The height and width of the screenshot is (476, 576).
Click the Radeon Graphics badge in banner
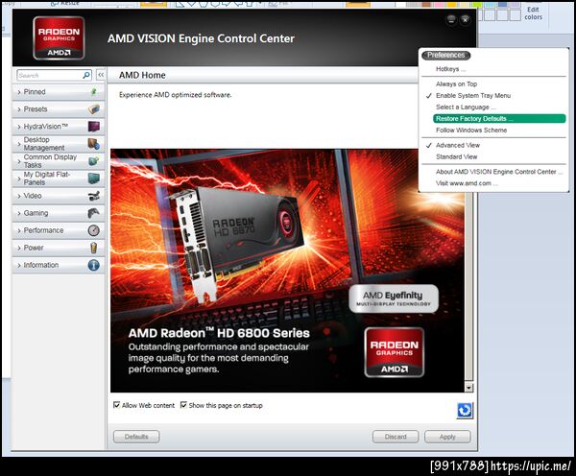coord(395,352)
